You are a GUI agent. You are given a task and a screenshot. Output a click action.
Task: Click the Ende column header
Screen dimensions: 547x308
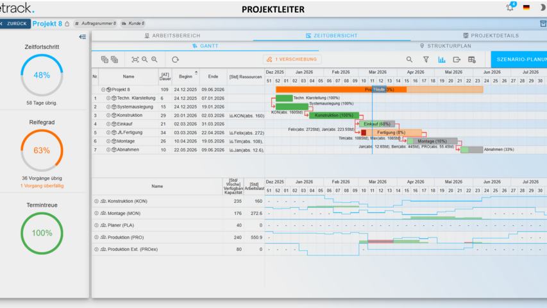[x=213, y=76]
